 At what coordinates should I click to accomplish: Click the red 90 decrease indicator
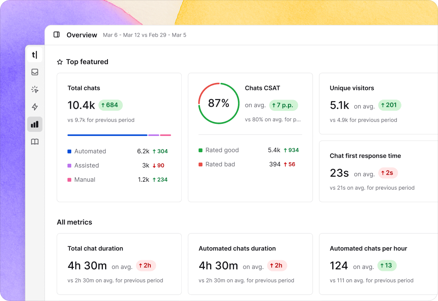[x=158, y=166]
